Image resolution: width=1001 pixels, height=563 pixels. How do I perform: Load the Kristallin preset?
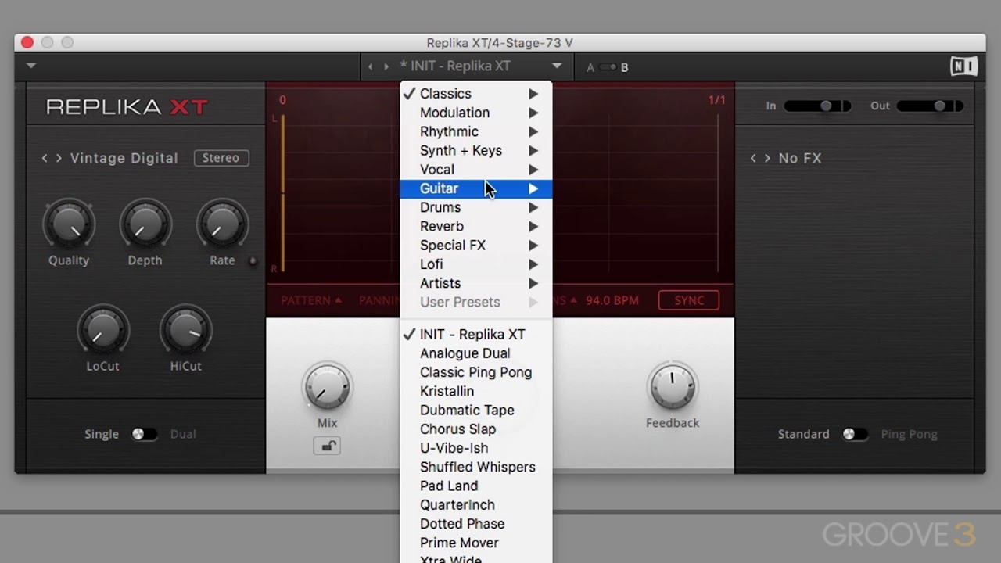tap(475, 391)
